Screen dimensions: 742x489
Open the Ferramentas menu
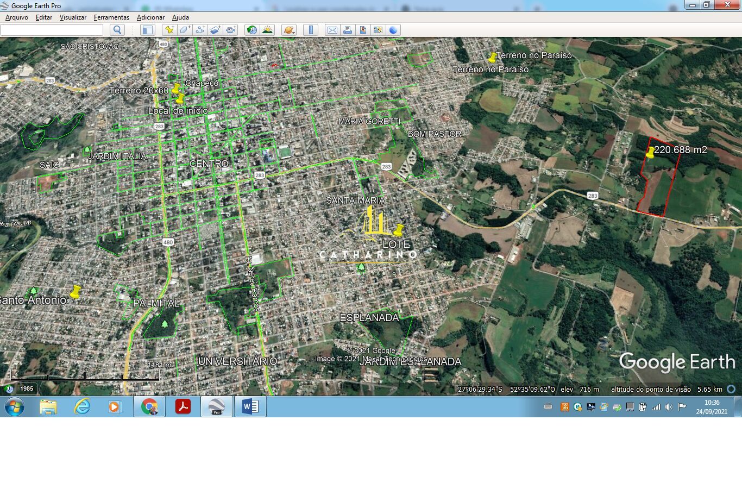click(111, 17)
